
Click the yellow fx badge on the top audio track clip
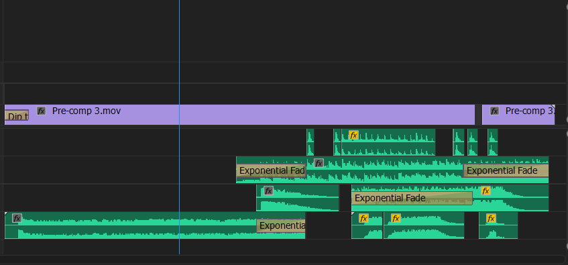click(x=353, y=136)
